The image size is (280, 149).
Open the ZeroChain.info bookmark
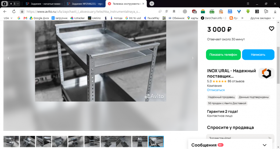[214, 18]
